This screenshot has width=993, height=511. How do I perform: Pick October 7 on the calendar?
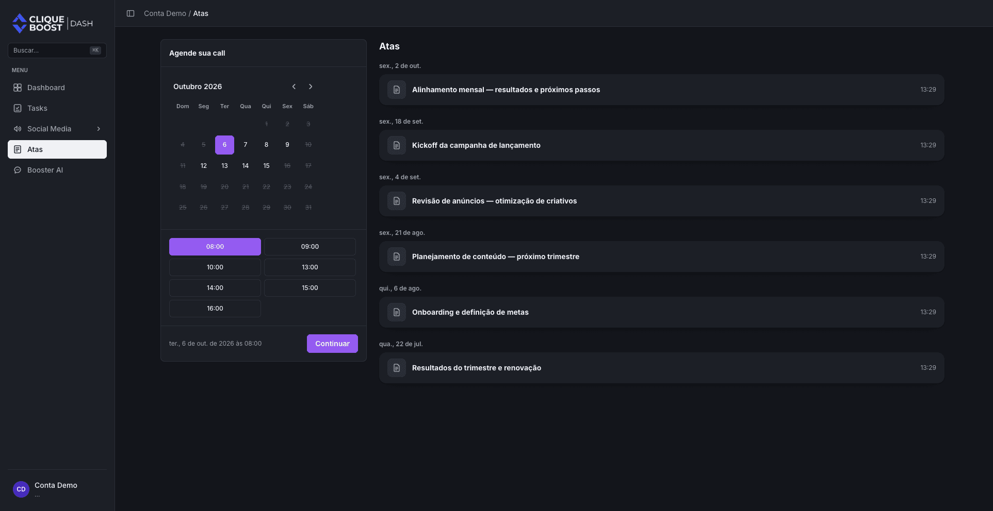click(246, 145)
